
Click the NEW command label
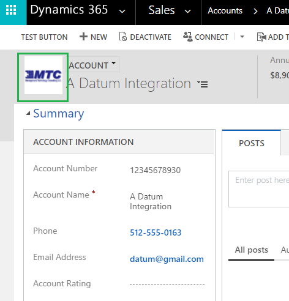click(99, 37)
